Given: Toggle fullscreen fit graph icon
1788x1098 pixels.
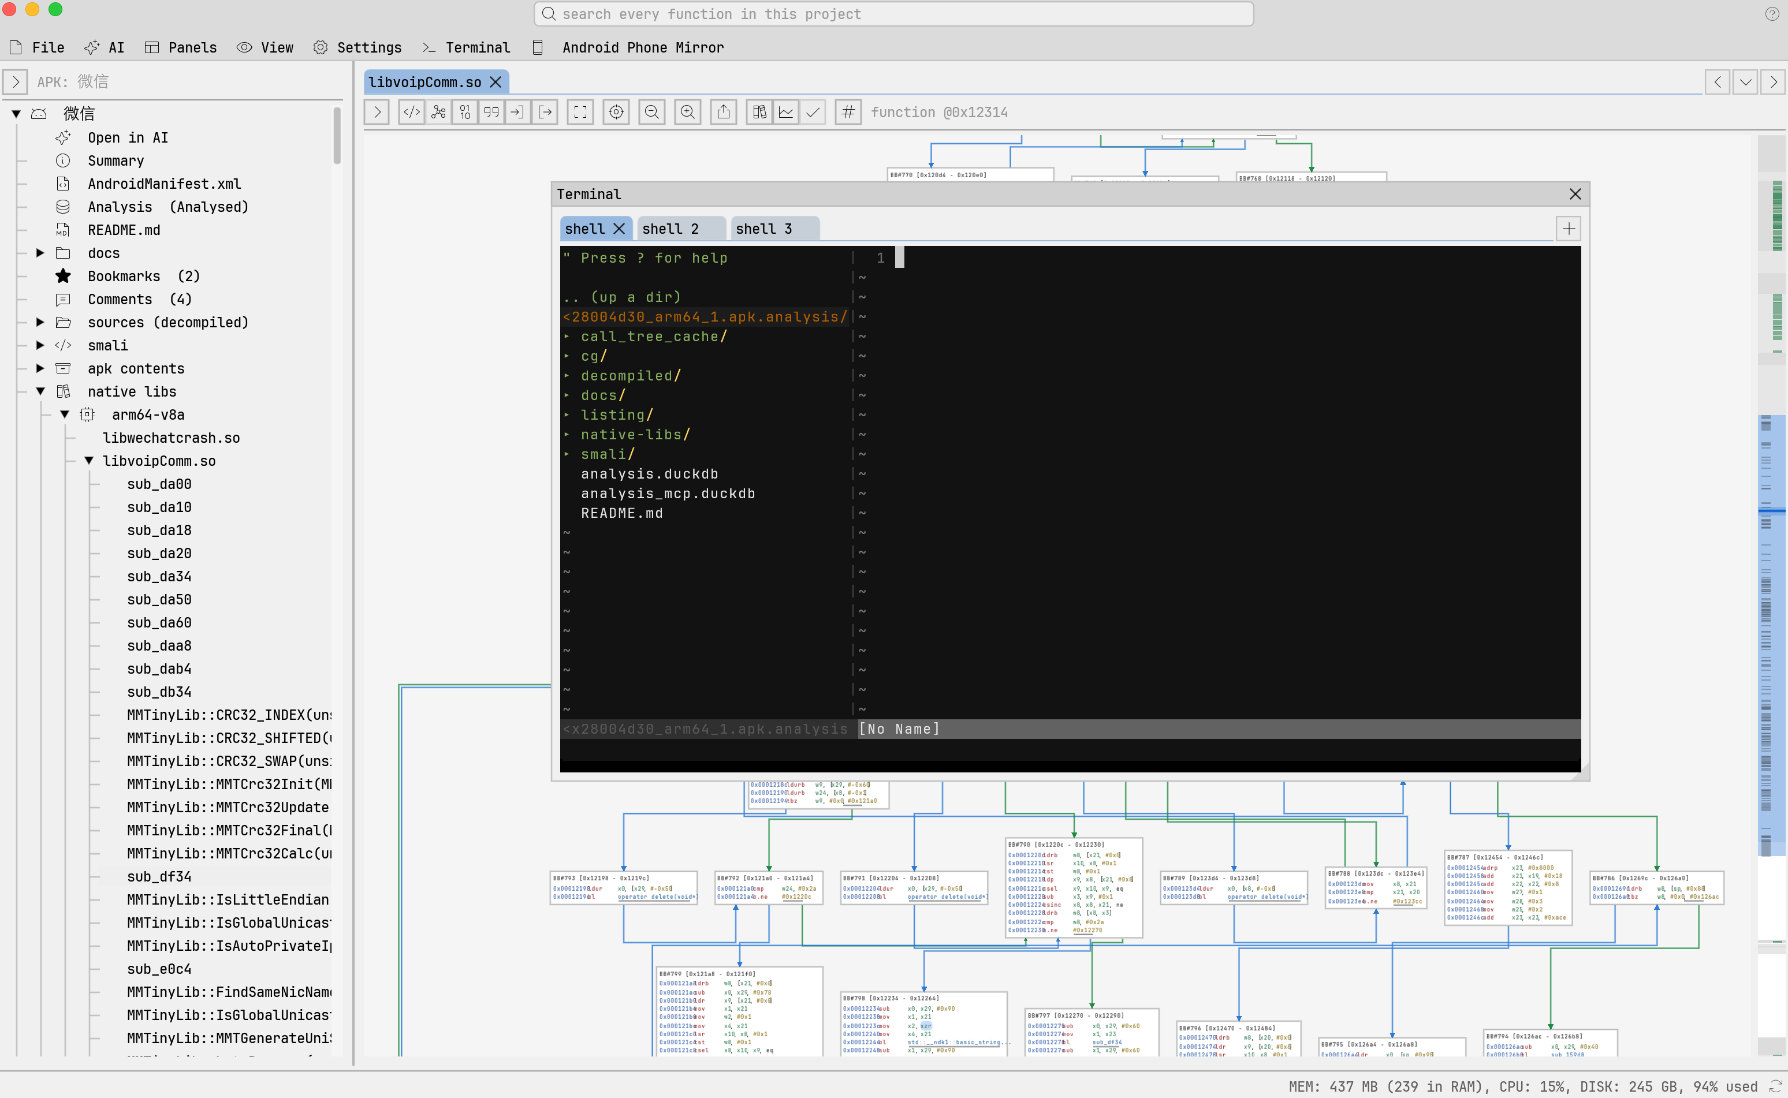Looking at the screenshot, I should (580, 112).
